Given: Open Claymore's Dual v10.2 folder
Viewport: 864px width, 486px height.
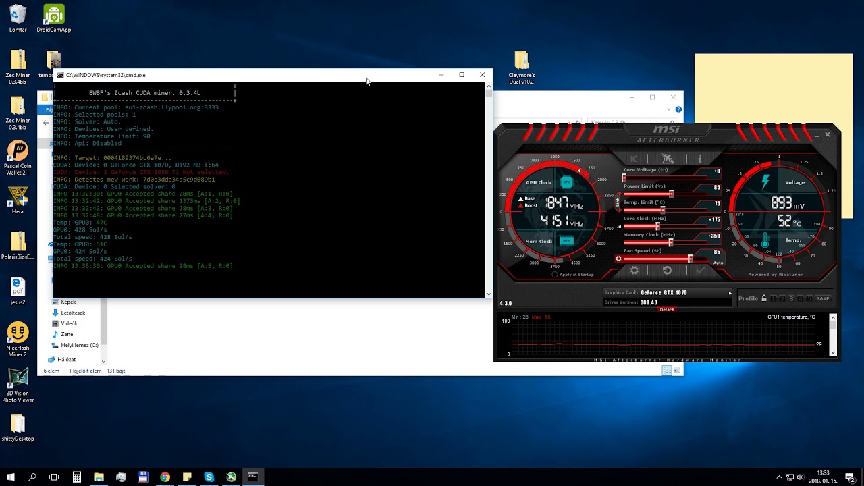Looking at the screenshot, I should [521, 67].
